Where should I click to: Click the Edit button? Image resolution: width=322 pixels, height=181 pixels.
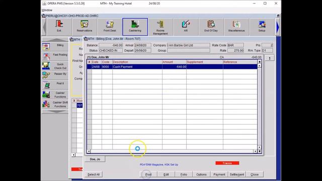(166, 174)
